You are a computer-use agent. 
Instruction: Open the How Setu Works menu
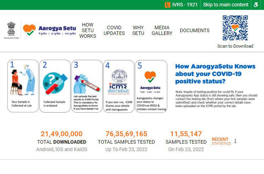[x=88, y=30]
